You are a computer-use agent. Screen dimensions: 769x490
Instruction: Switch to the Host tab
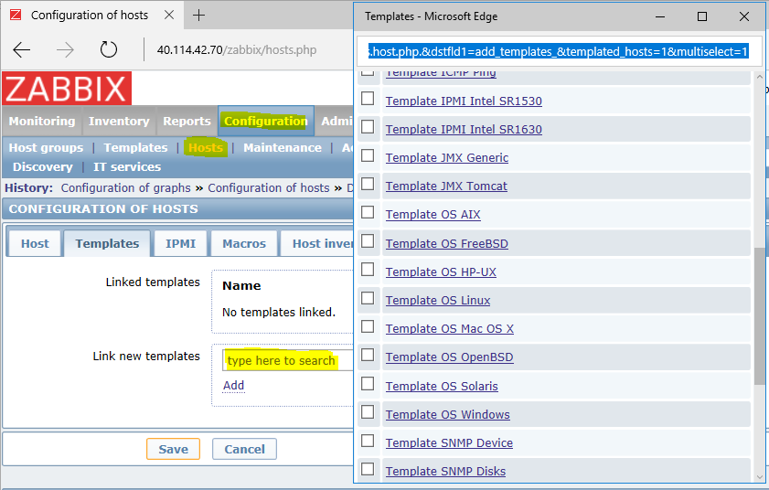tap(35, 244)
